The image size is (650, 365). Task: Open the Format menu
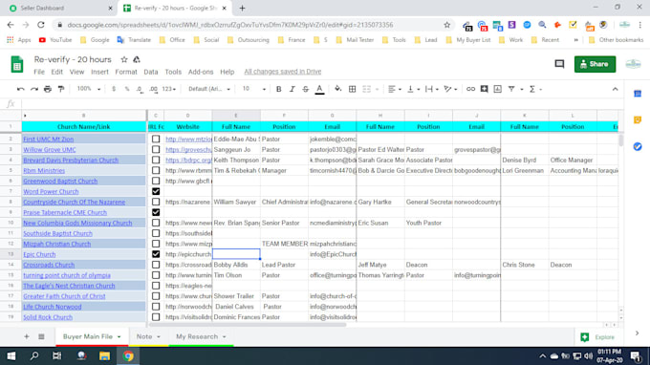click(x=126, y=72)
